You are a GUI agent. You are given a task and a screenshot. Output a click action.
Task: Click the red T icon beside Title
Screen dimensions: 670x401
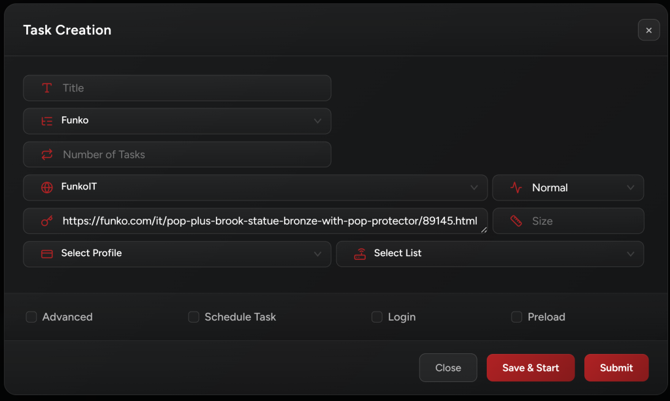point(46,88)
